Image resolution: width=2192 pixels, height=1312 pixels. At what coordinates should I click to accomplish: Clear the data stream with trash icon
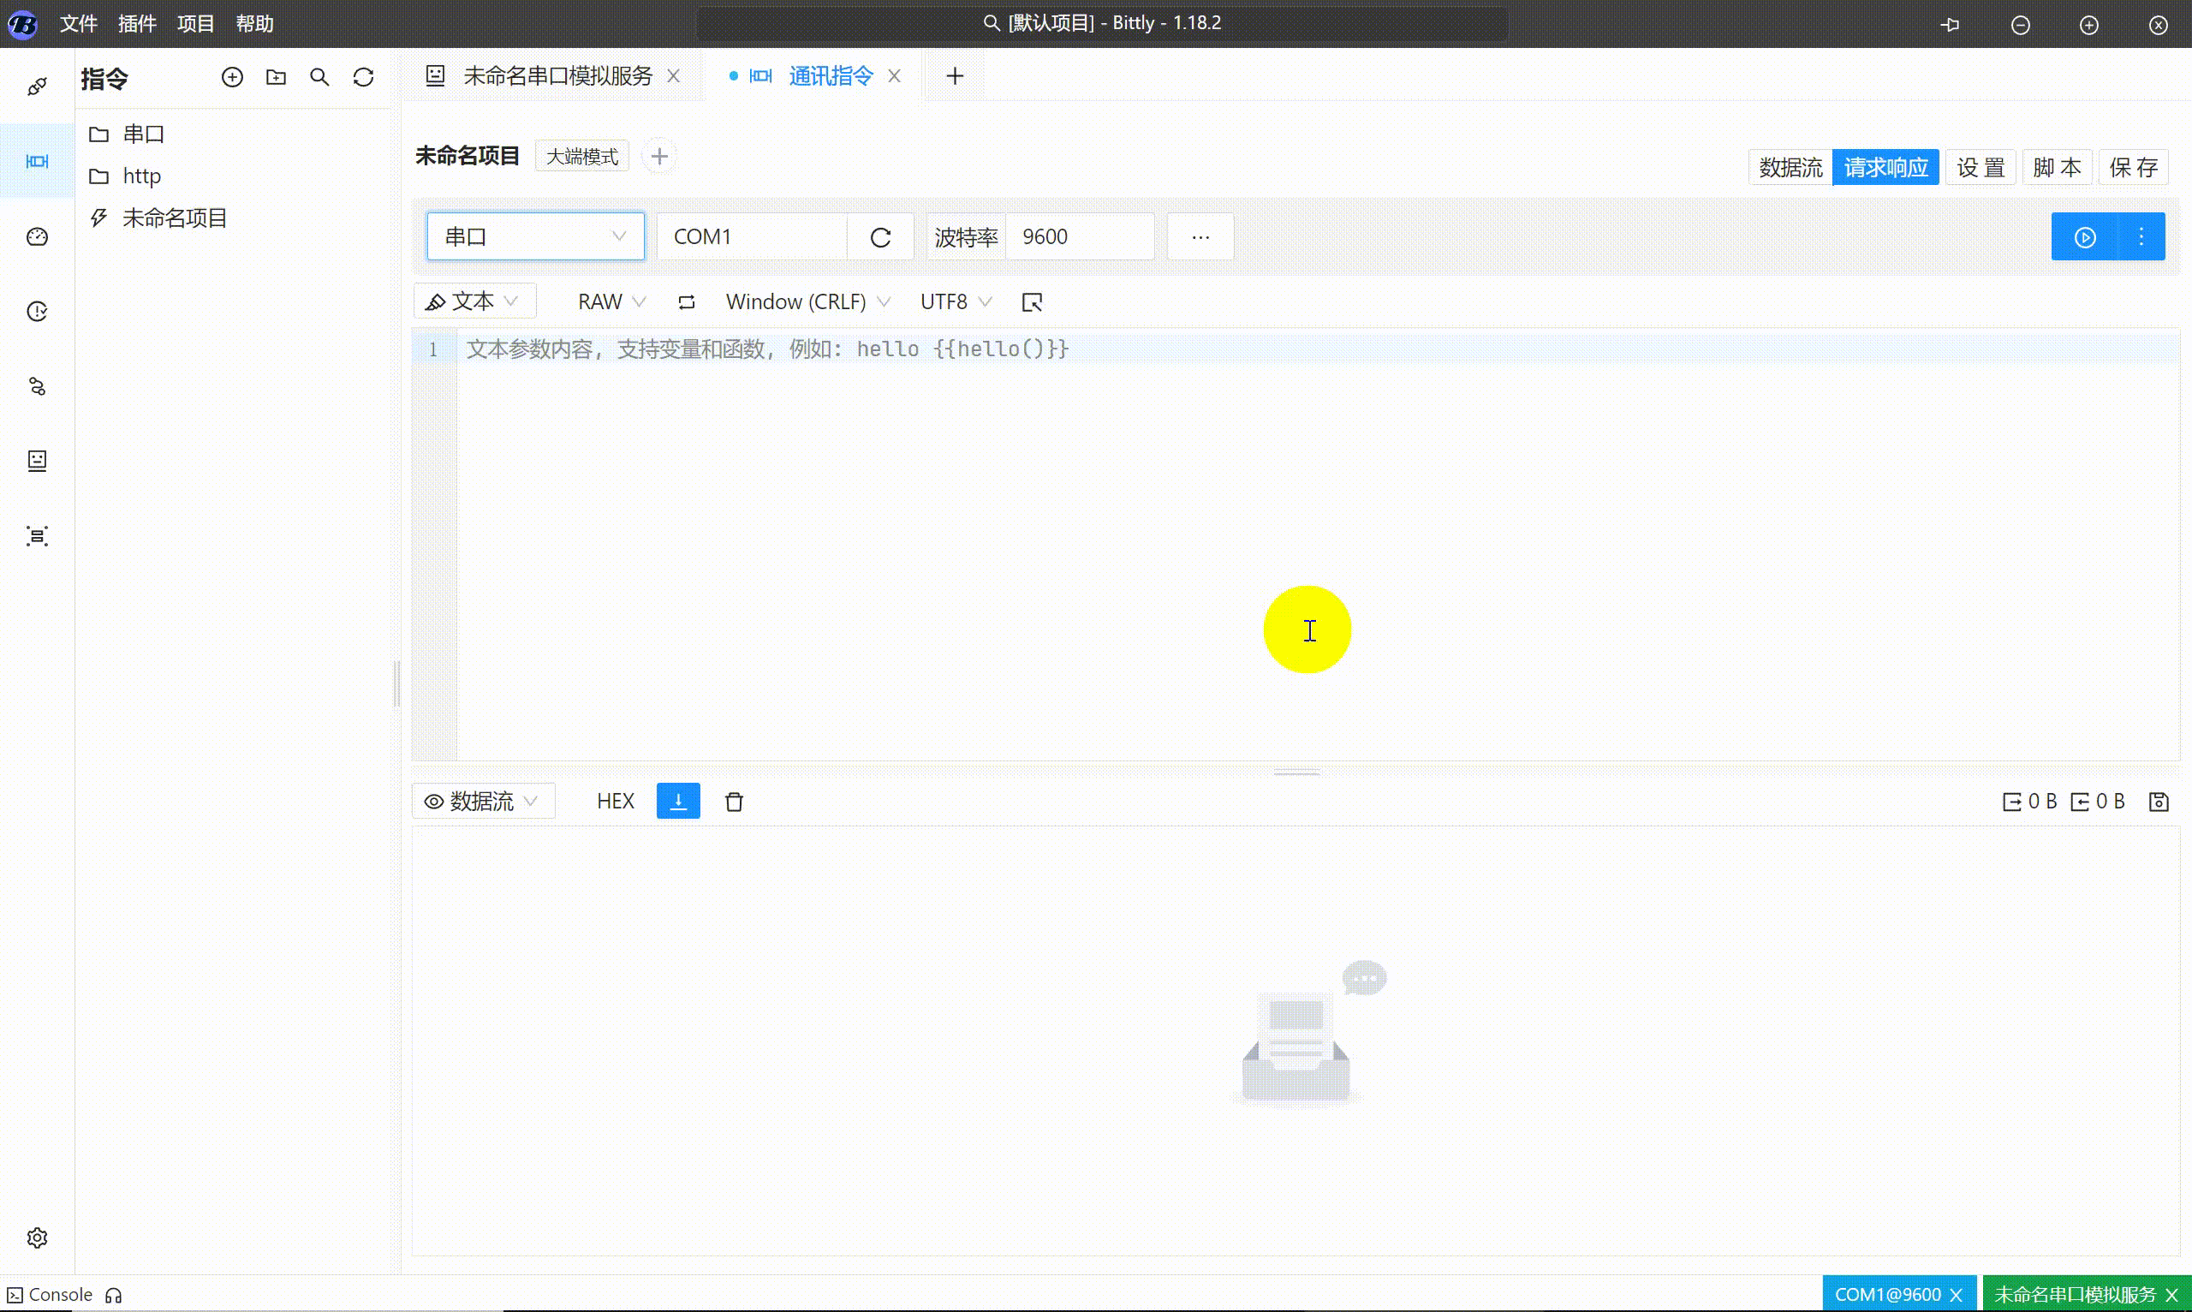coord(734,801)
